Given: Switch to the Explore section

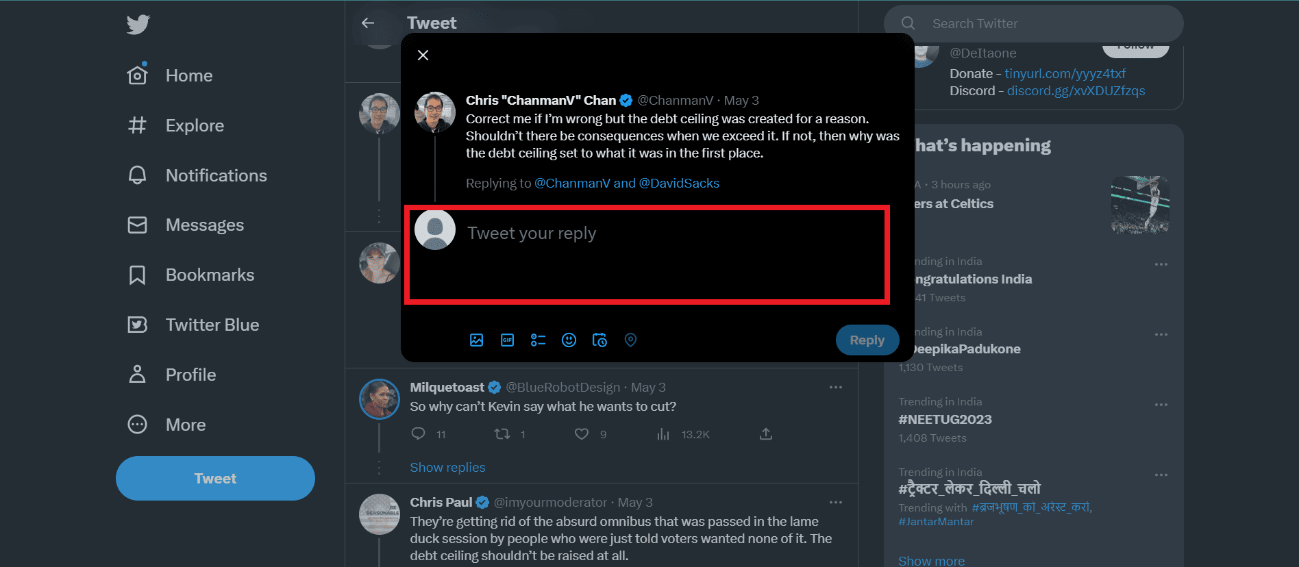Looking at the screenshot, I should [195, 125].
